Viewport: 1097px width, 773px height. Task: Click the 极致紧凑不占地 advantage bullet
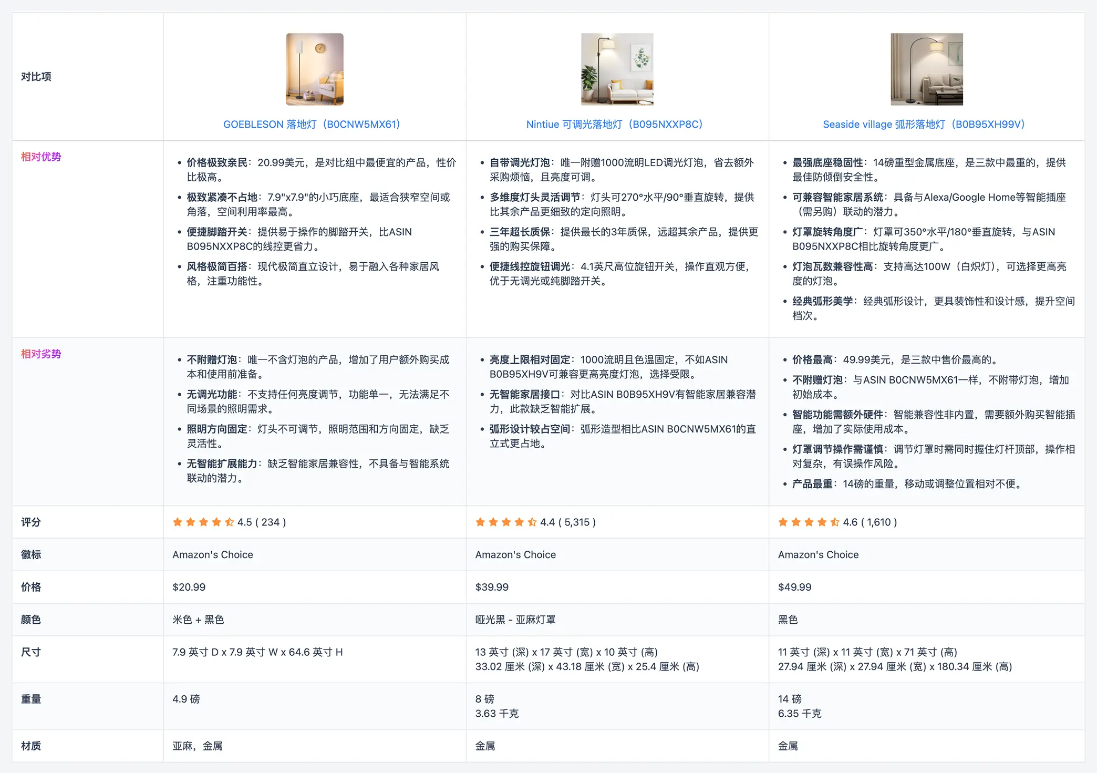318,205
